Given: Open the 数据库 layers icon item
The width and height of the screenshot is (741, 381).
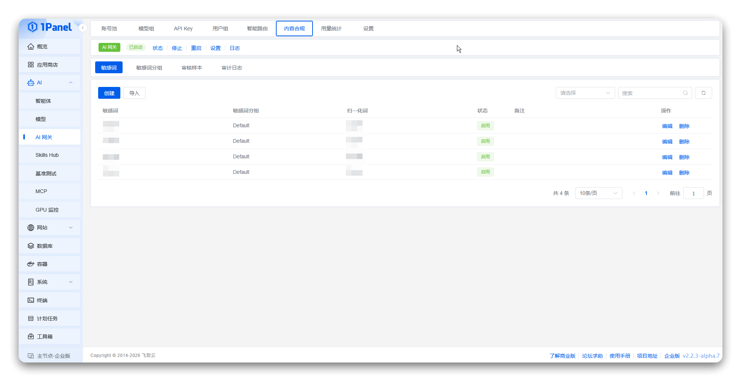Looking at the screenshot, I should (50, 246).
